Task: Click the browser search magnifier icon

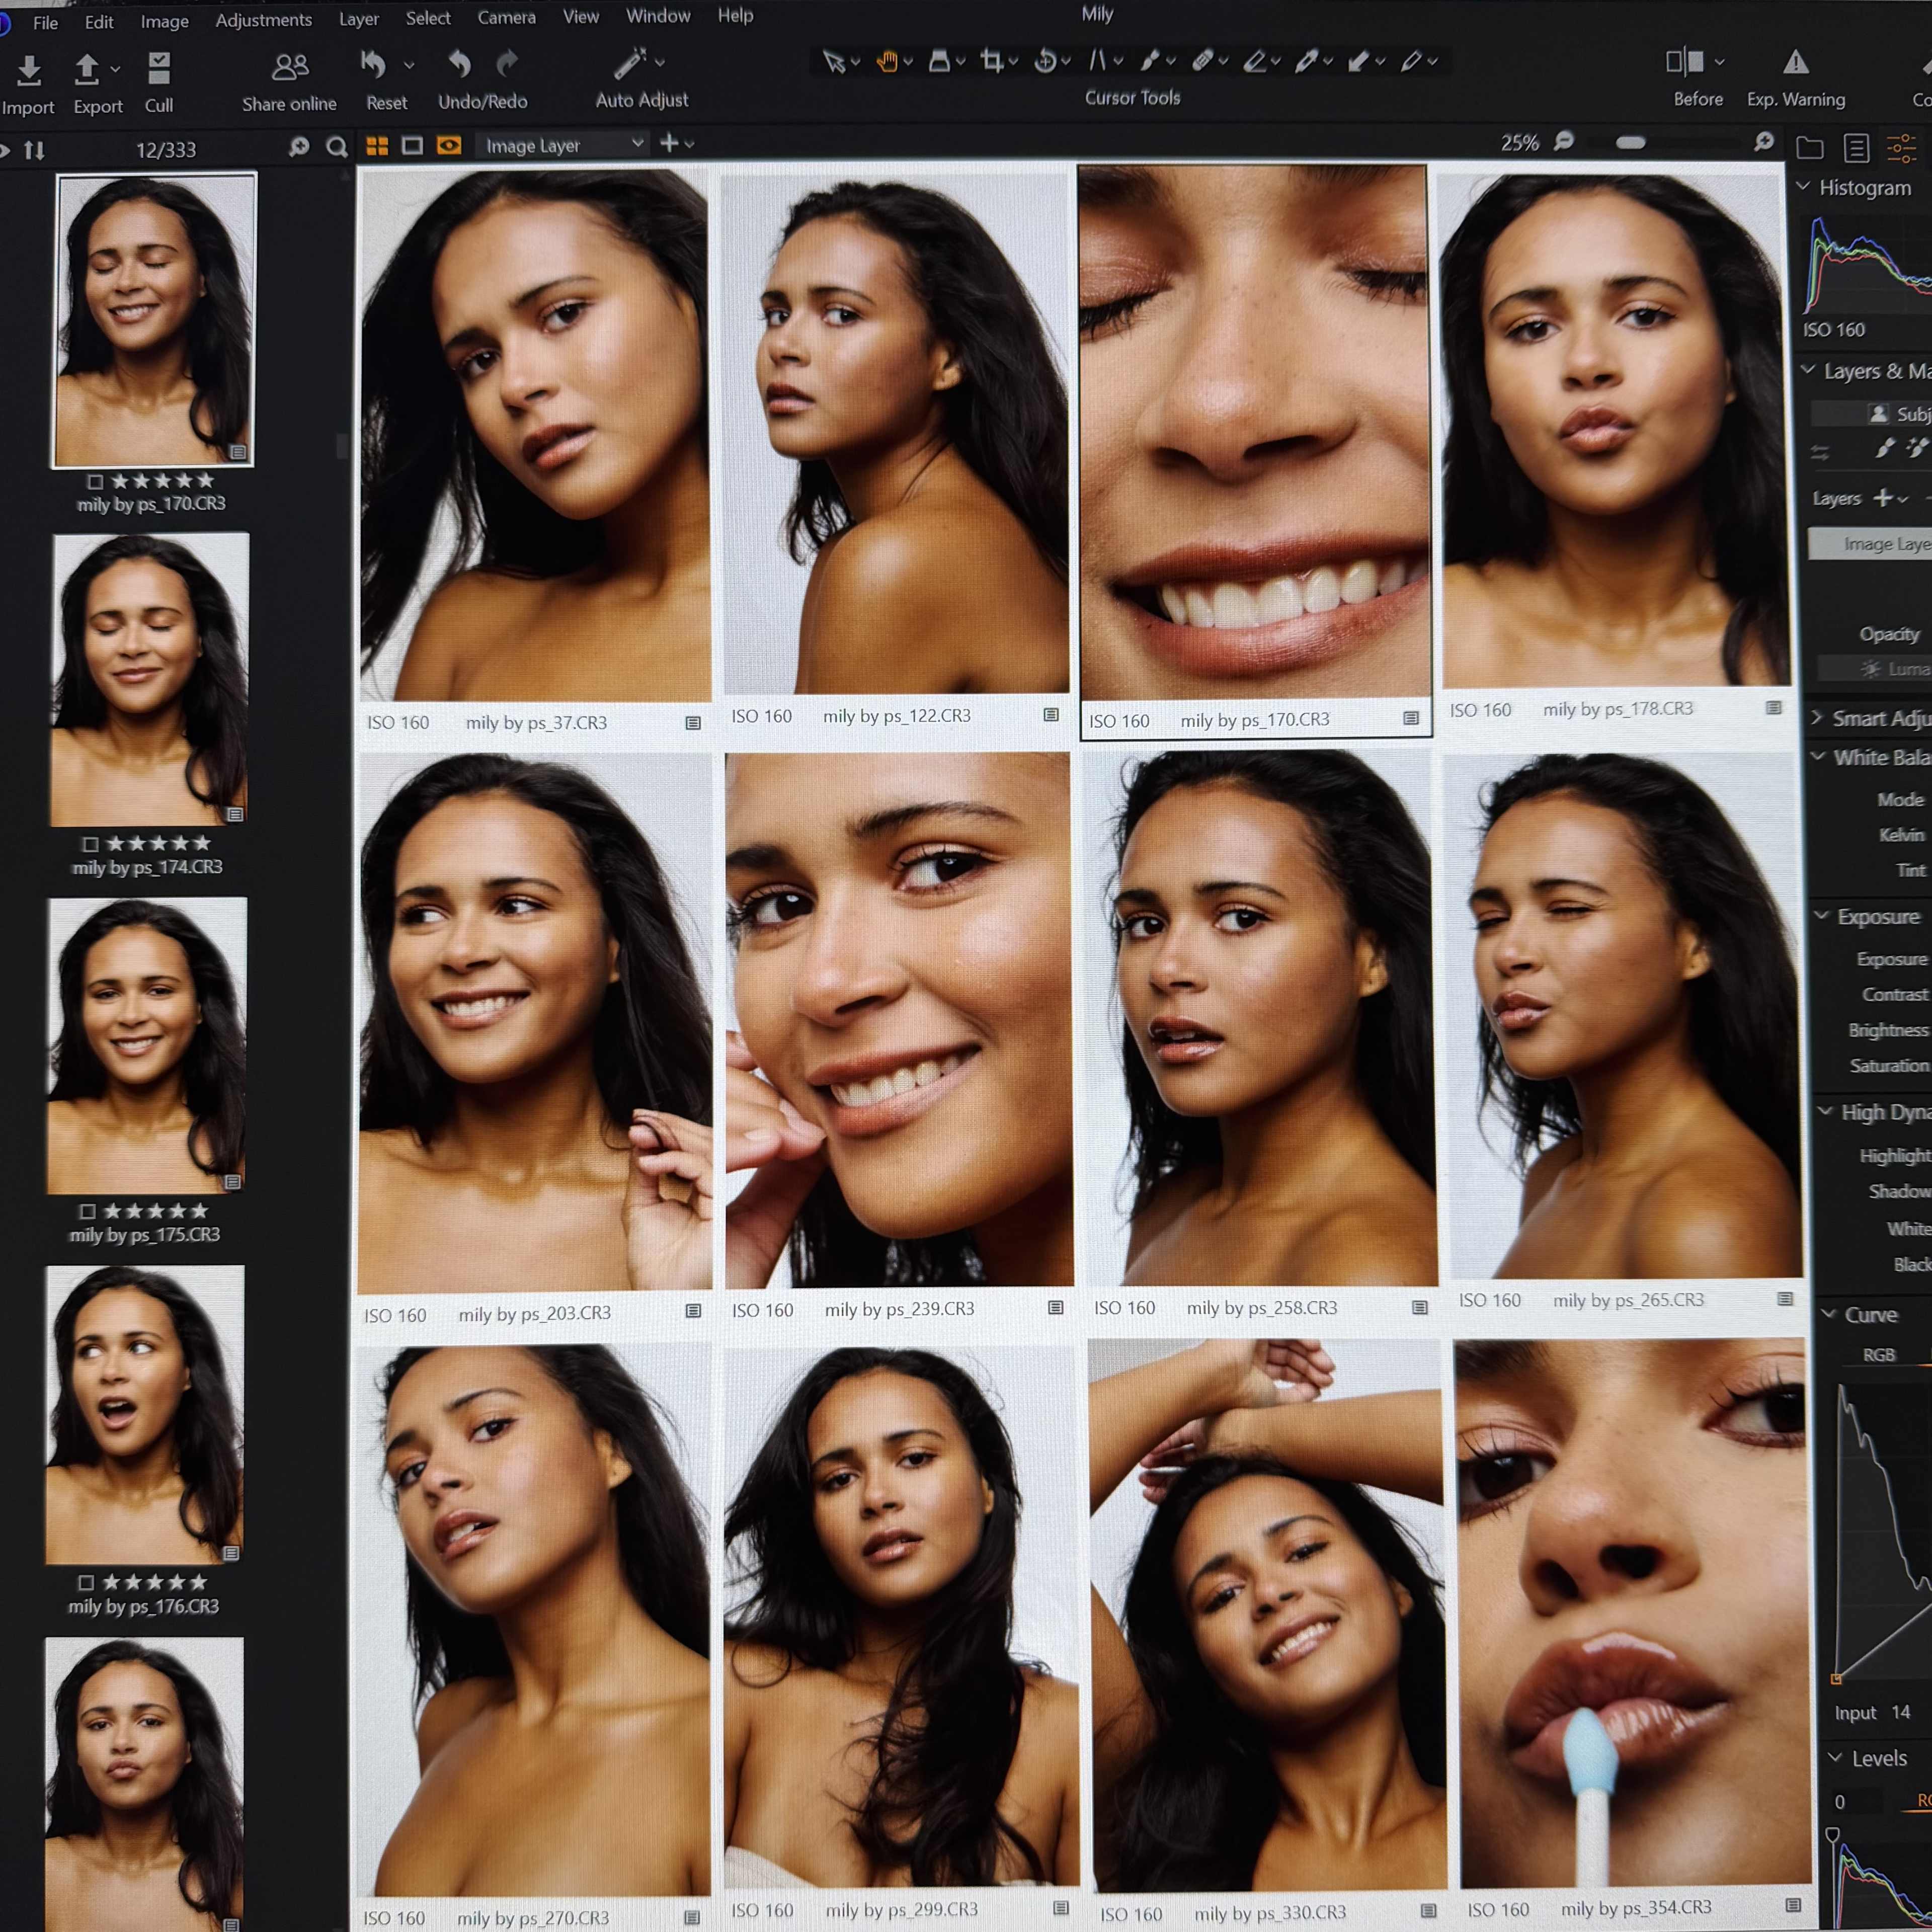Action: pyautogui.click(x=337, y=148)
